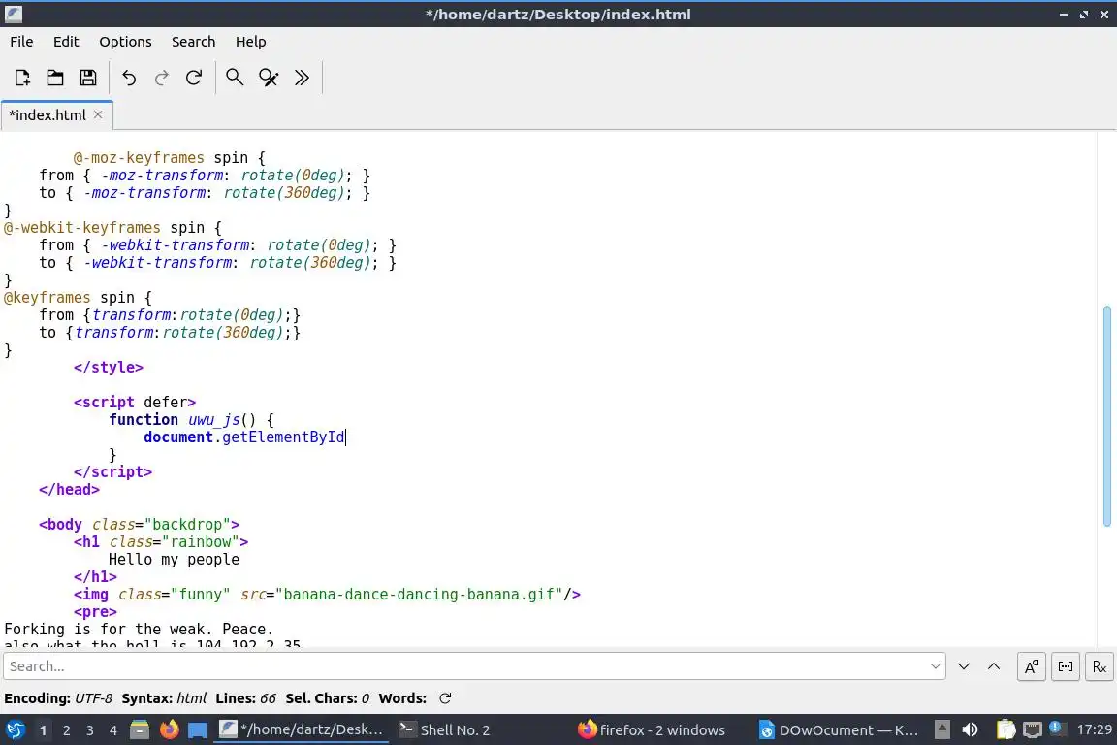Click the find and replace icon
The image size is (1117, 745).
coord(269,77)
